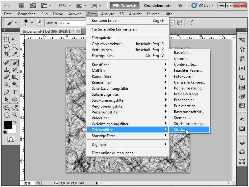This screenshot has height=187, width=249.
Task: Click the white background color swatch
Action: pyautogui.click(x=13, y=130)
